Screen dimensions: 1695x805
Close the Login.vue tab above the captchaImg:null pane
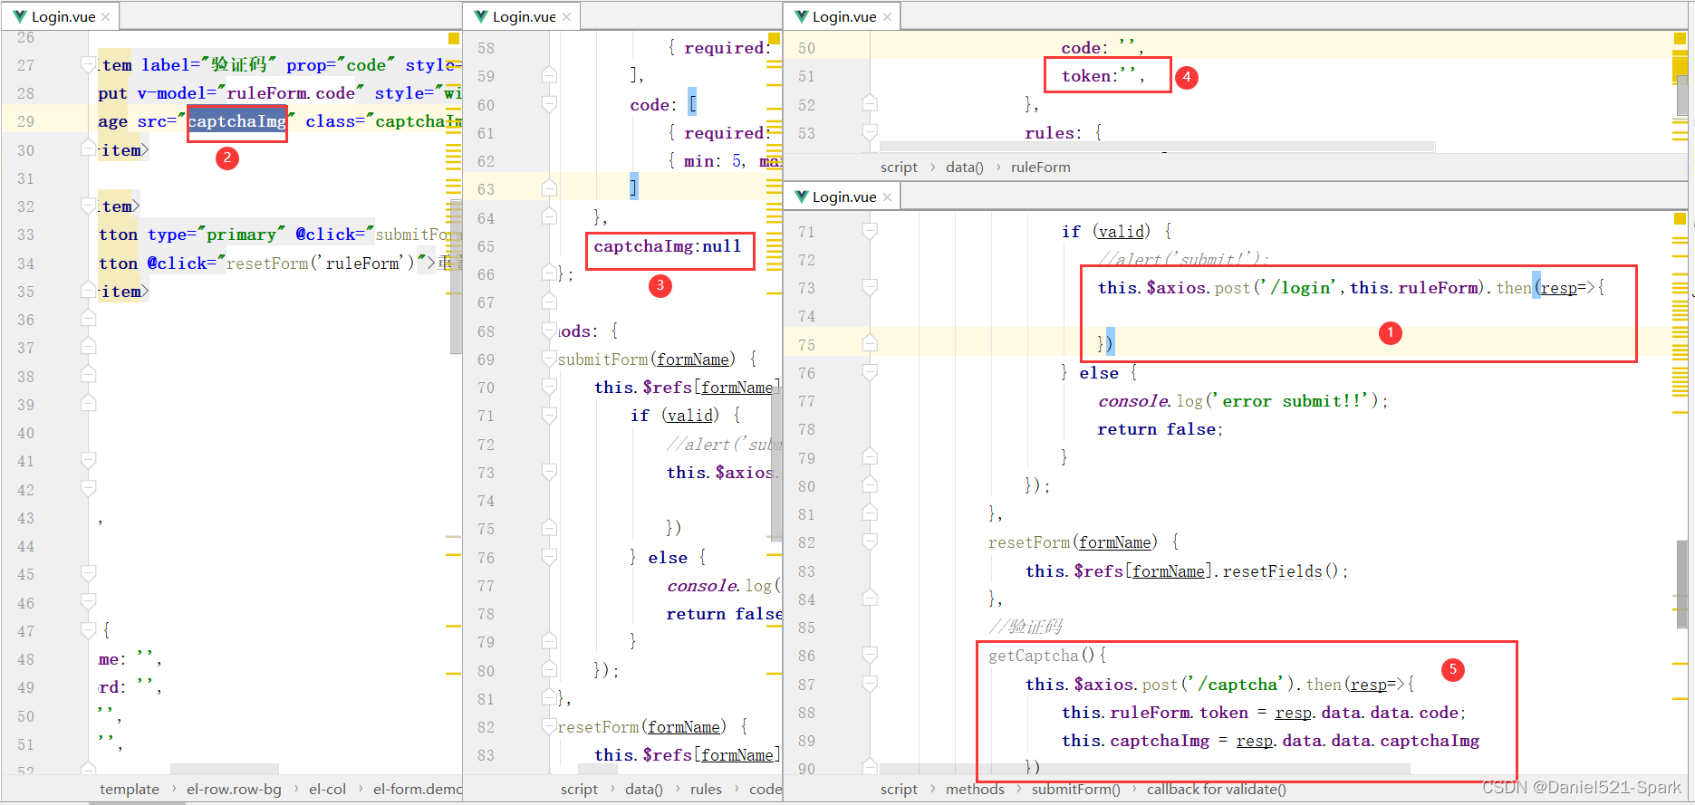pyautogui.click(x=567, y=17)
